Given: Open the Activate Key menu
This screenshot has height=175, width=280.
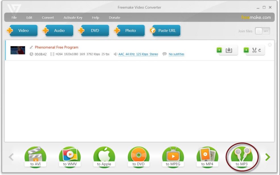Looking at the screenshot, I should 73,18.
